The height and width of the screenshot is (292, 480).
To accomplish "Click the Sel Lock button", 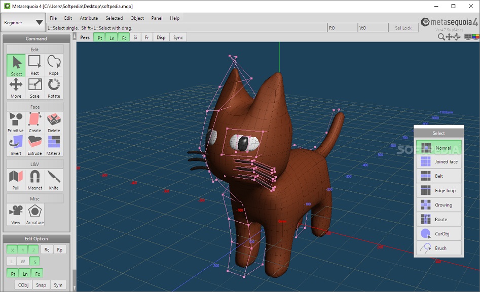I will coord(403,27).
